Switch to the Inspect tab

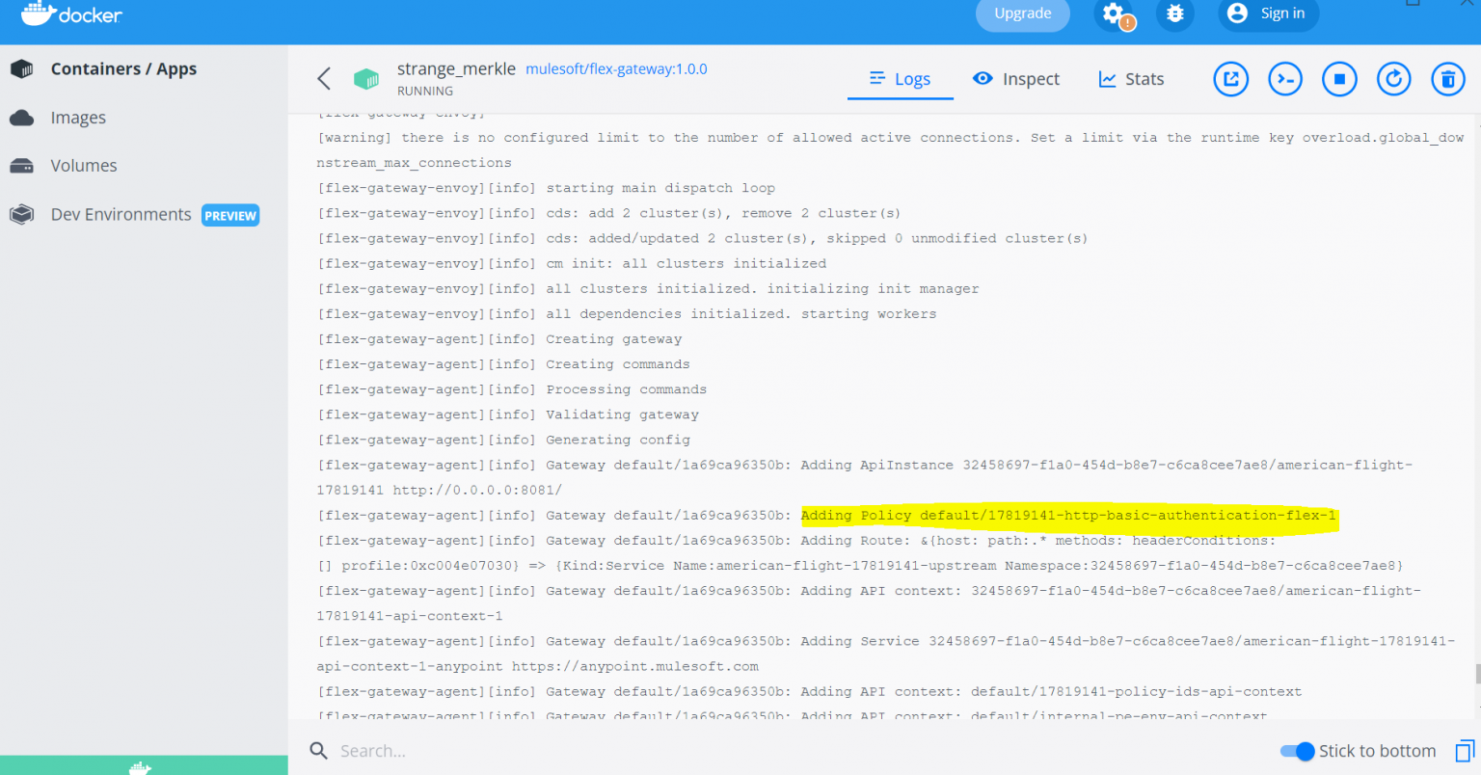pos(1016,78)
